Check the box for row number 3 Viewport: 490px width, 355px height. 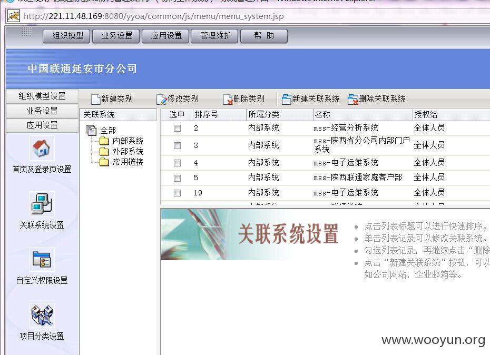[x=177, y=145]
